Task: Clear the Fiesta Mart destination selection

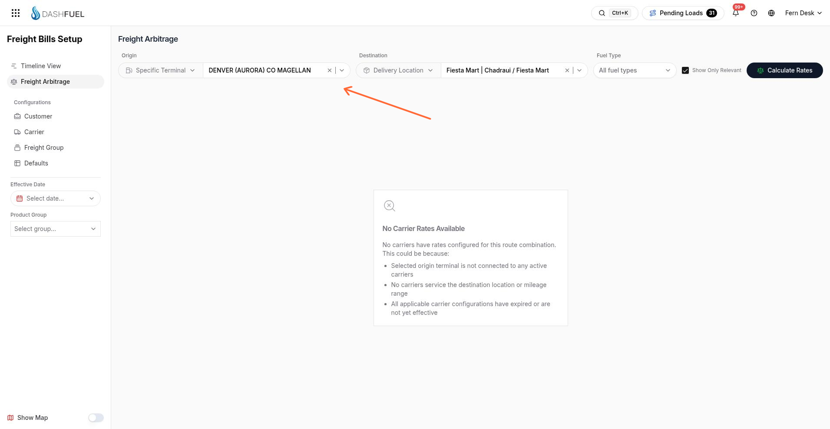Action: pyautogui.click(x=567, y=70)
